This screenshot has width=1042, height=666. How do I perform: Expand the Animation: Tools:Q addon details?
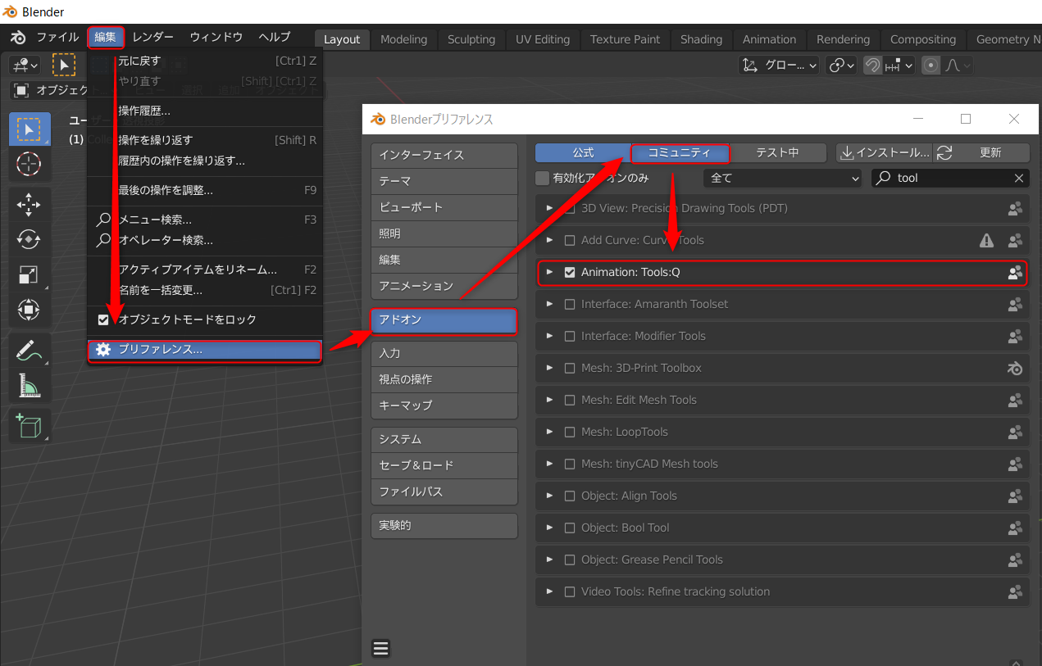pyautogui.click(x=550, y=272)
